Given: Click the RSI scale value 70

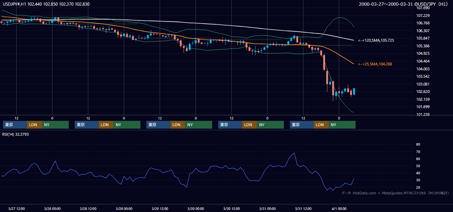Looking at the screenshot, I should [x=418, y=152].
